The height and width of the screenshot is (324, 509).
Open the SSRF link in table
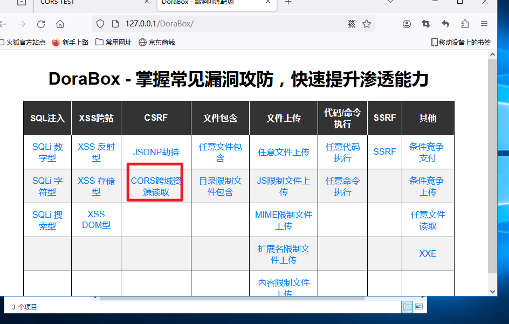click(x=384, y=151)
